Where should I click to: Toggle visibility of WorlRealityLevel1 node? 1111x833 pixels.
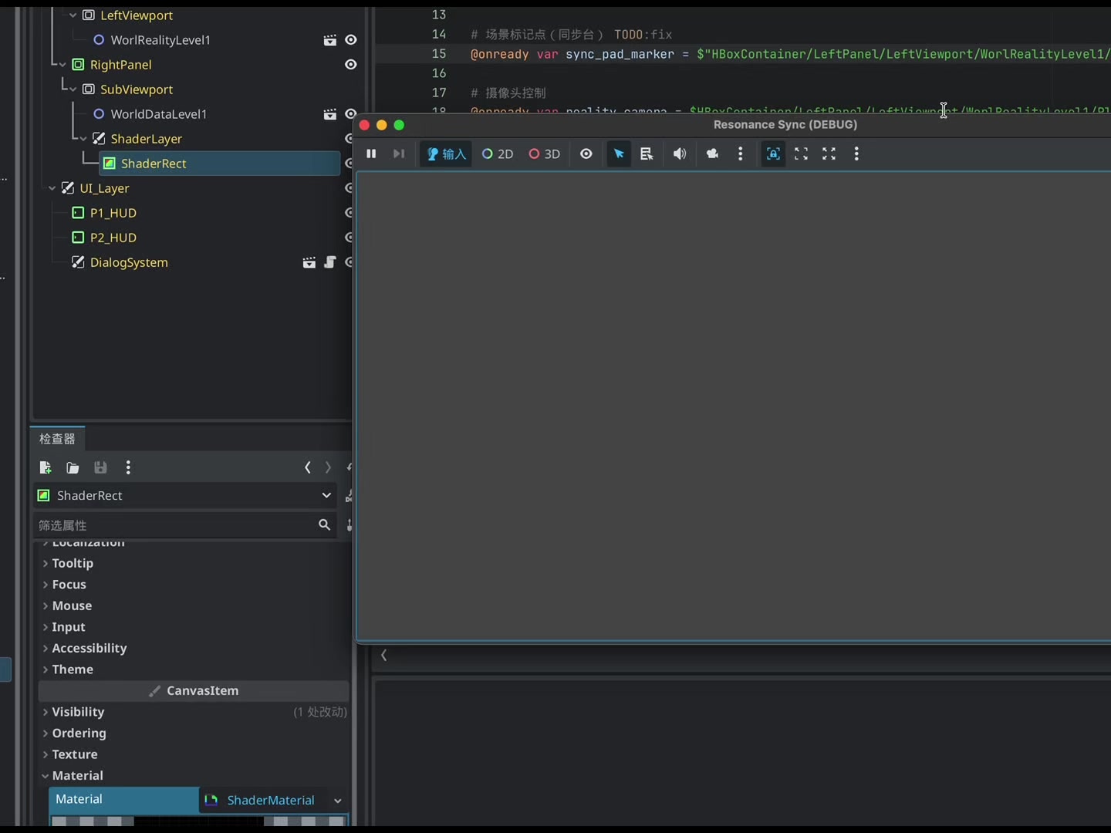(x=350, y=40)
